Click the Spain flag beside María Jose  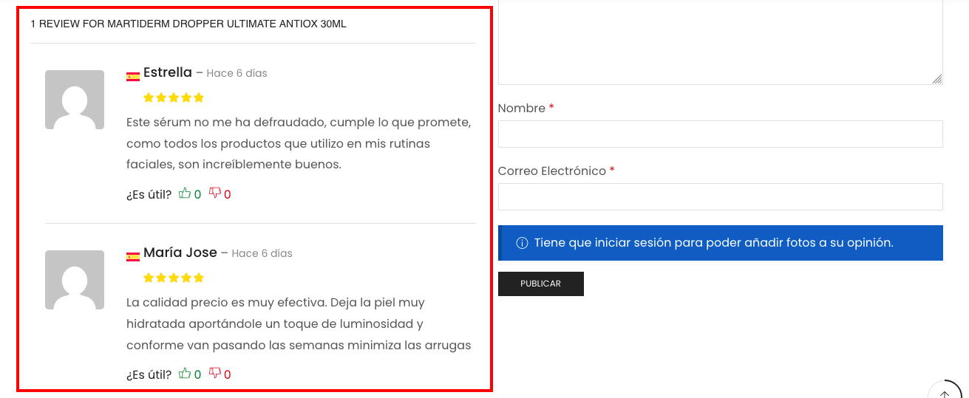(133, 256)
